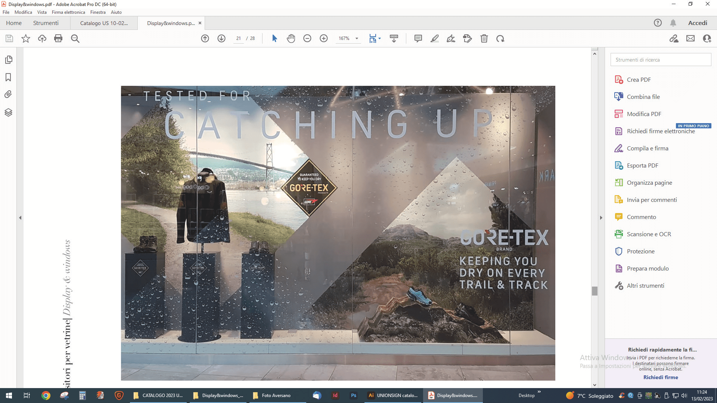The width and height of the screenshot is (717, 403).
Task: Open the sign document pen icon
Action: coord(451,38)
